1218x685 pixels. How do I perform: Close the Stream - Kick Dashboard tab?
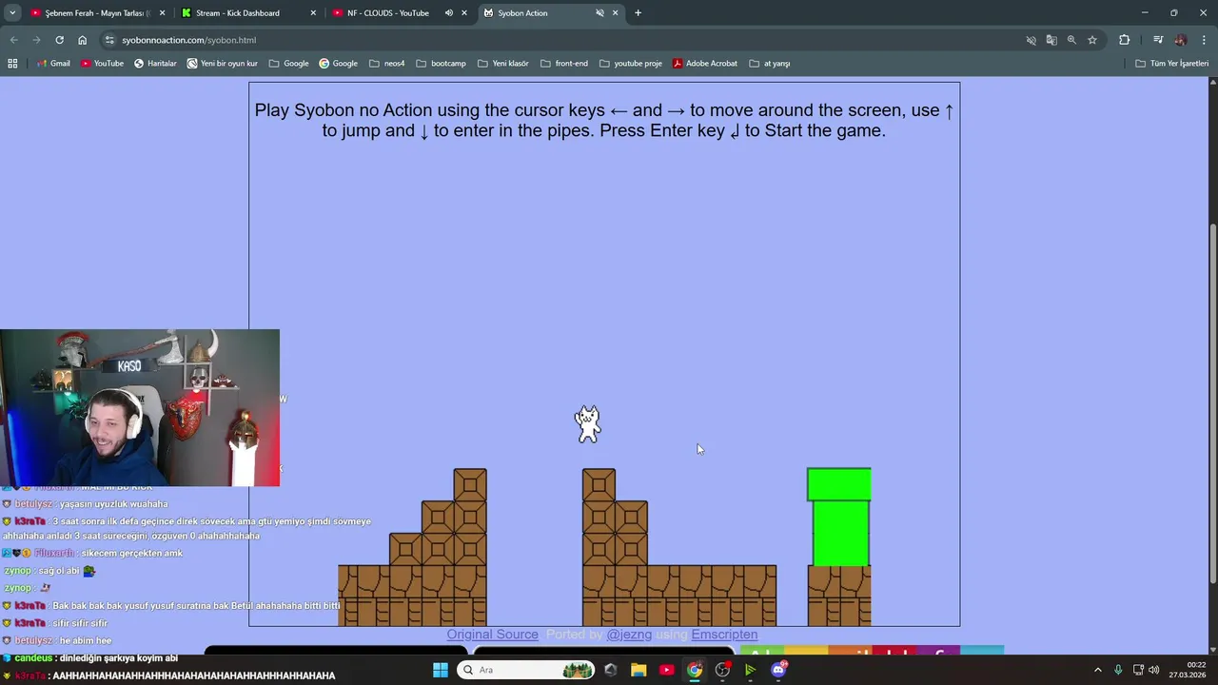coord(313,13)
